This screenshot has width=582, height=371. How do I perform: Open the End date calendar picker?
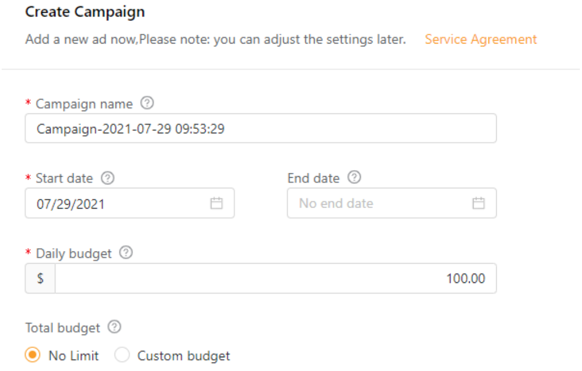click(x=479, y=203)
